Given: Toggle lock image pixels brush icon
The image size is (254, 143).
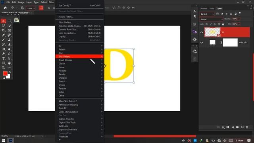Looking at the screenshot, I should (211, 24).
